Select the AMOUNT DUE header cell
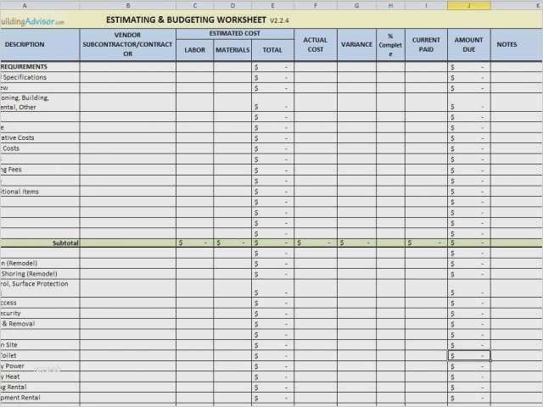 (x=469, y=45)
